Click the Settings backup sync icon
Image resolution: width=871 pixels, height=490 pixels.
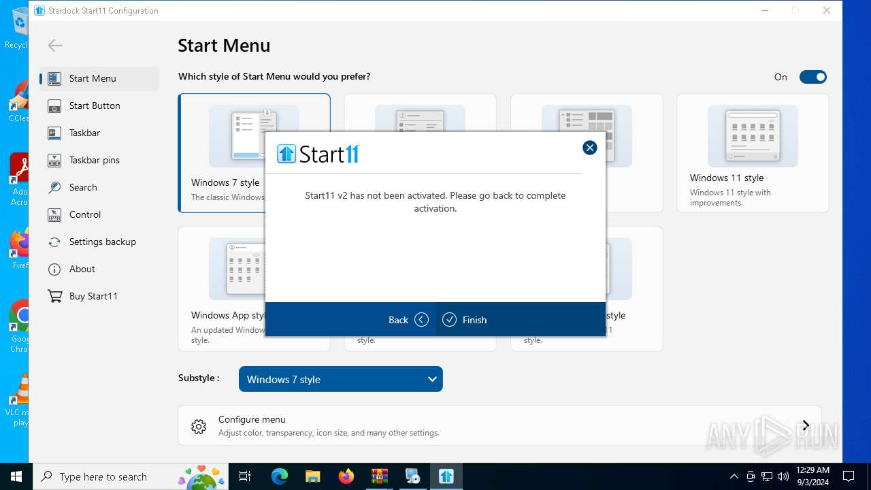(x=54, y=242)
